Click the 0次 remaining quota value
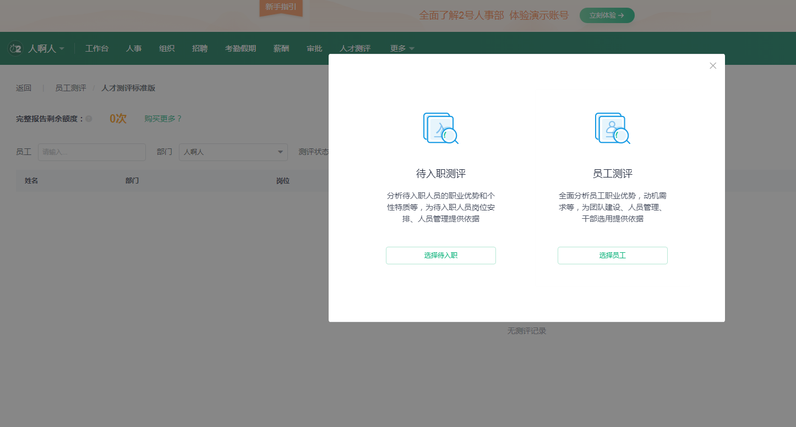 pyautogui.click(x=118, y=119)
